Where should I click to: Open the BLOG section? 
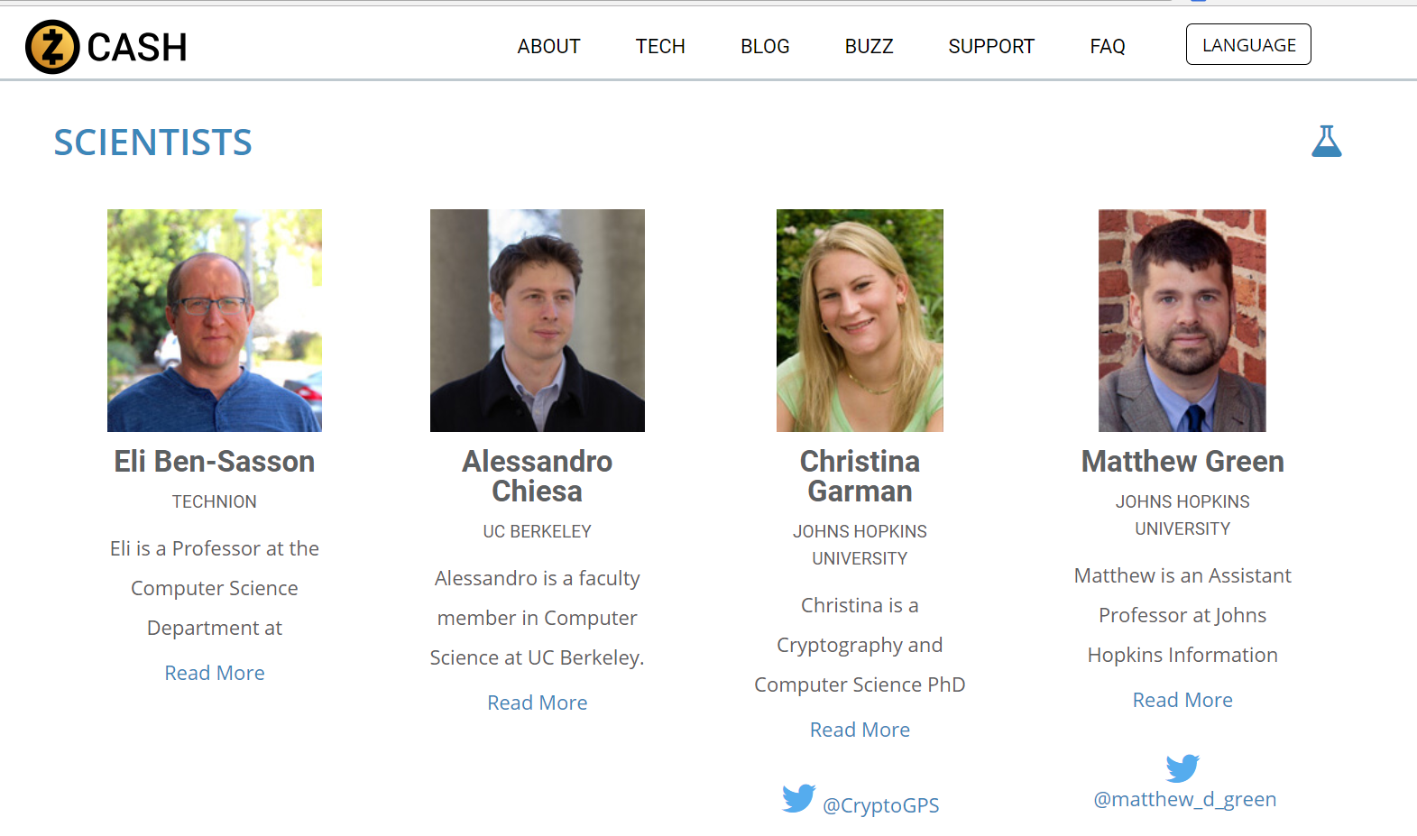765,46
